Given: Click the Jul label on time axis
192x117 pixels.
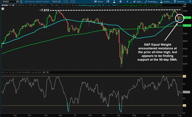Looking at the screenshot, I should pyautogui.click(x=163, y=115).
